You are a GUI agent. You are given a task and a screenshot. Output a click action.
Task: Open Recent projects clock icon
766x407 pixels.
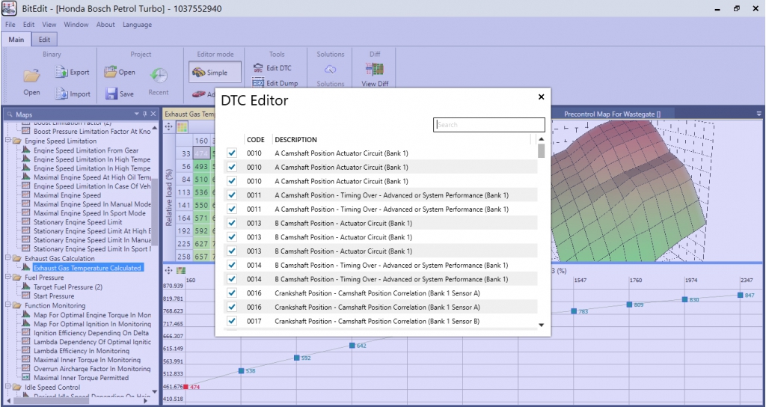tap(159, 76)
